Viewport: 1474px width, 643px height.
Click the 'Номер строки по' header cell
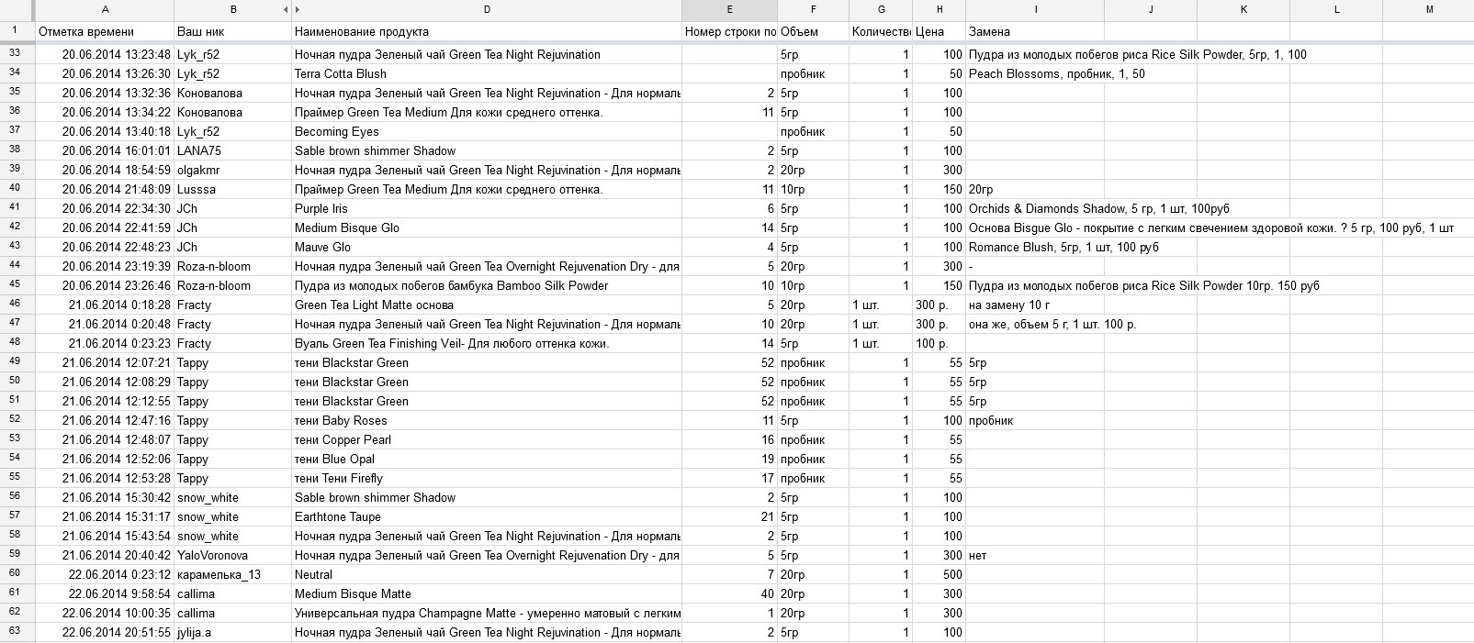(729, 31)
